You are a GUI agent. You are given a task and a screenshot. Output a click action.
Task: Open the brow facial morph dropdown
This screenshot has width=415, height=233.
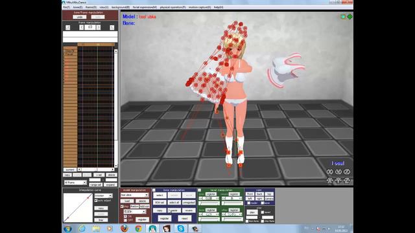pyautogui.click(x=209, y=214)
